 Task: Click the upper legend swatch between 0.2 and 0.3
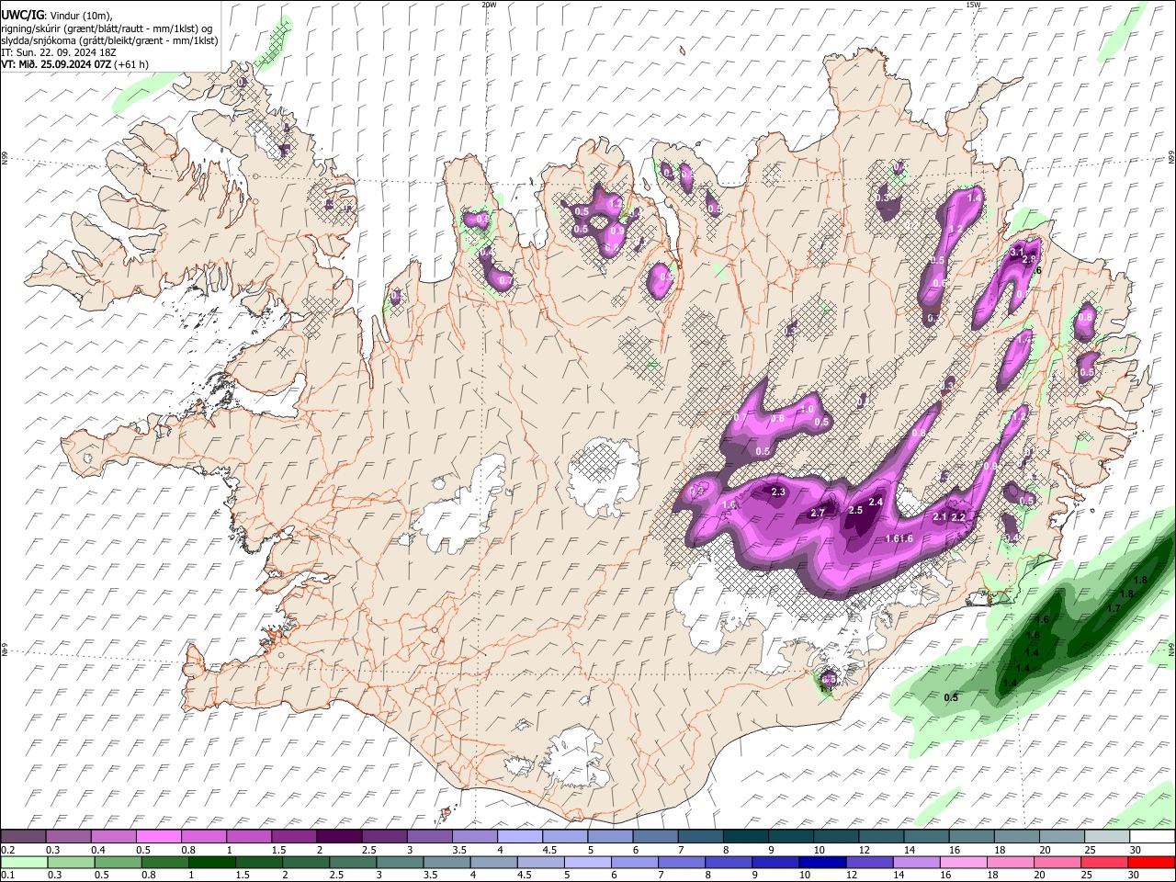pyautogui.click(x=24, y=836)
